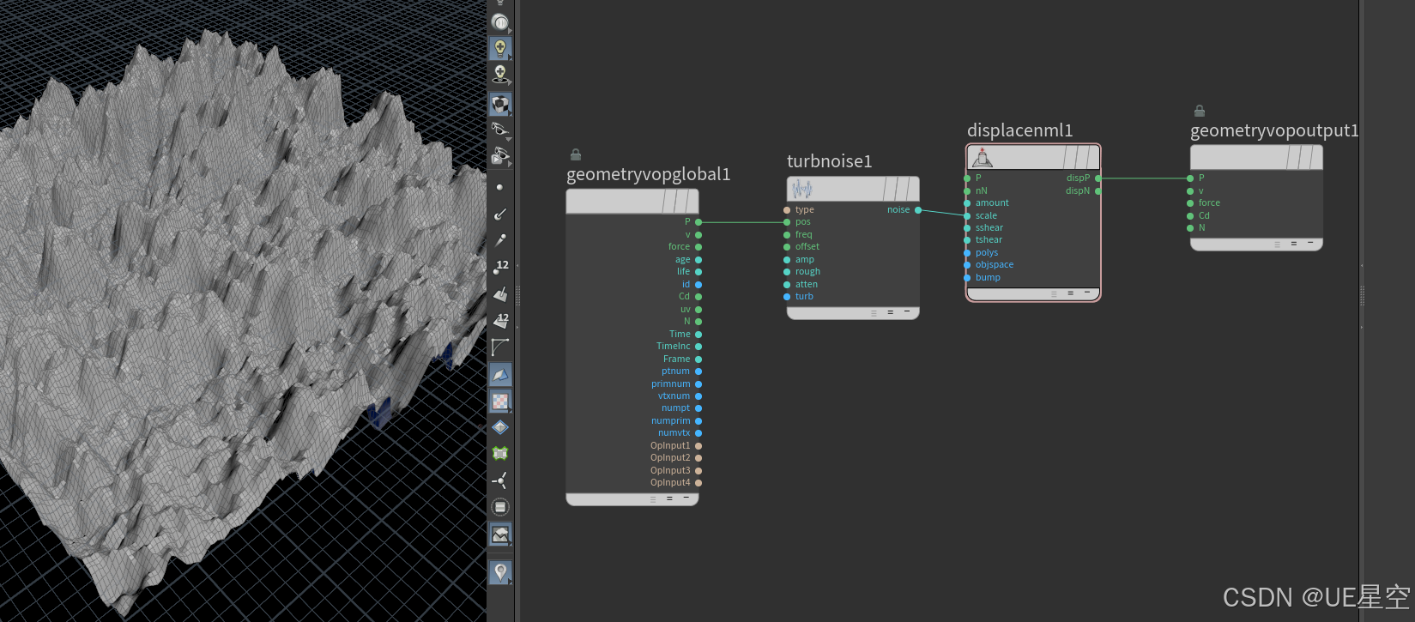This screenshot has height=622, width=1415.
Task: Collapse displacenml1 node with minus button
Action: point(1087,293)
